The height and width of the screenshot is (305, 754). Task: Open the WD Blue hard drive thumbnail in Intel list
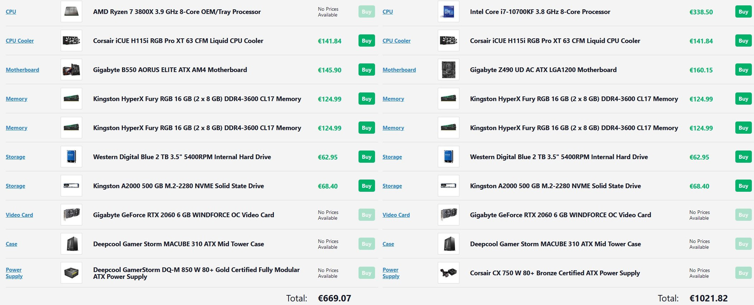tap(449, 157)
